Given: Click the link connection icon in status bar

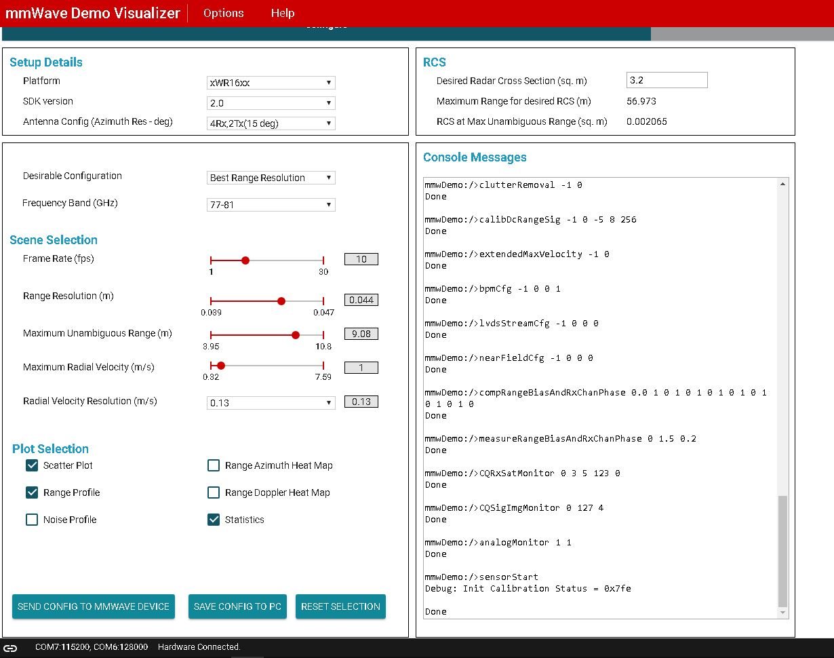Looking at the screenshot, I should tap(11, 647).
